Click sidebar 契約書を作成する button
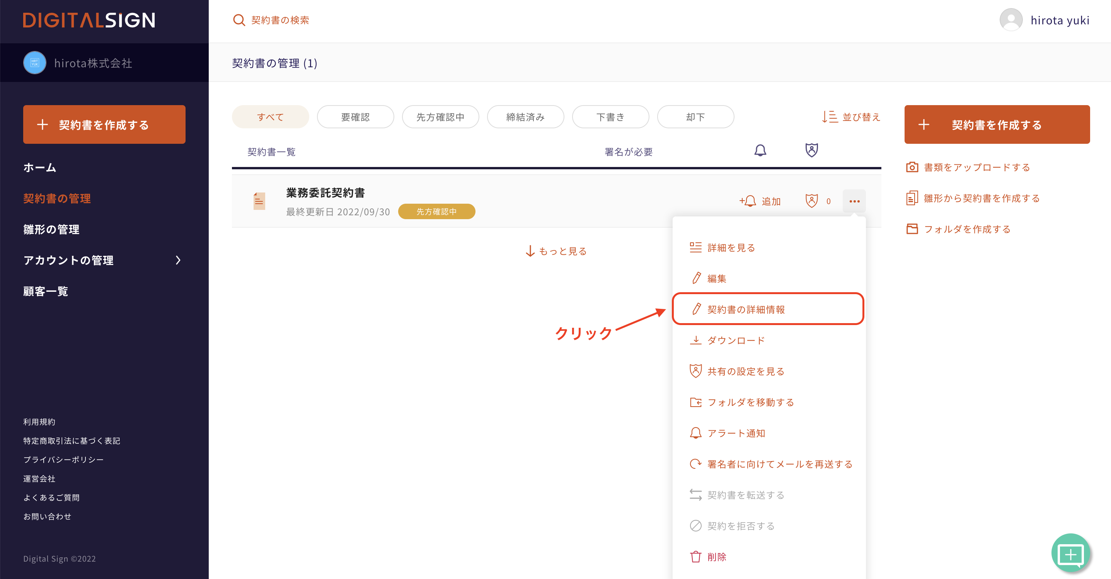The image size is (1111, 579). [x=104, y=124]
